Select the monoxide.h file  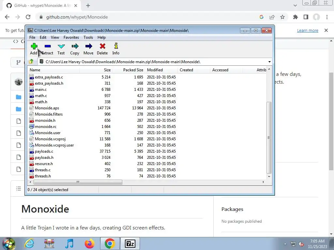coord(45,120)
